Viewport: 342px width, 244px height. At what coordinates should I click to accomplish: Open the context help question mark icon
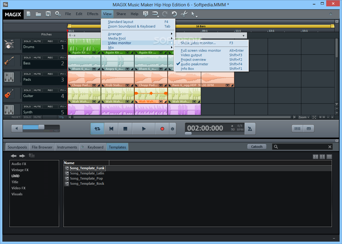[145, 14]
